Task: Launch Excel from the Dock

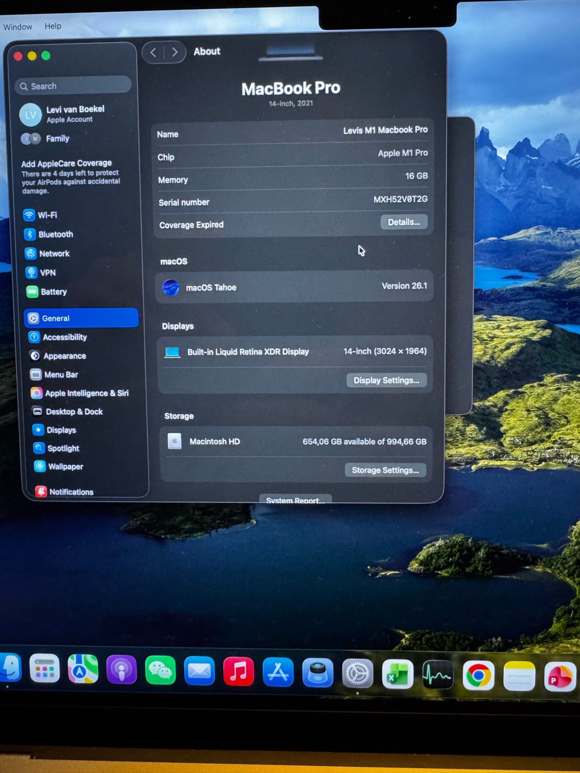Action: (398, 675)
